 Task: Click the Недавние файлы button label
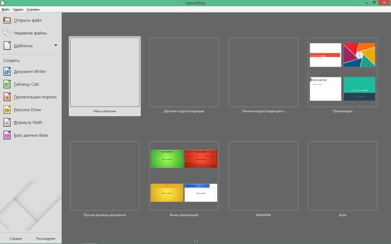(x=30, y=33)
